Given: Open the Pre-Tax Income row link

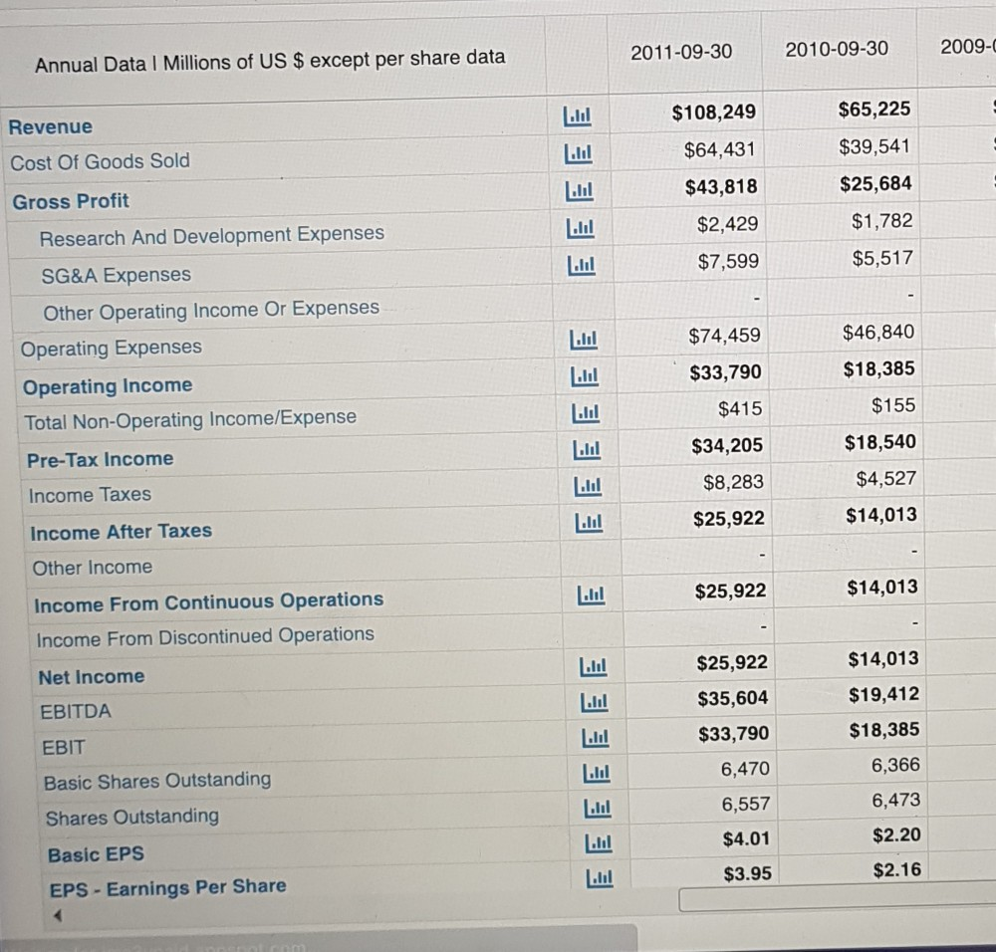Looking at the screenshot, I should pos(100,459).
